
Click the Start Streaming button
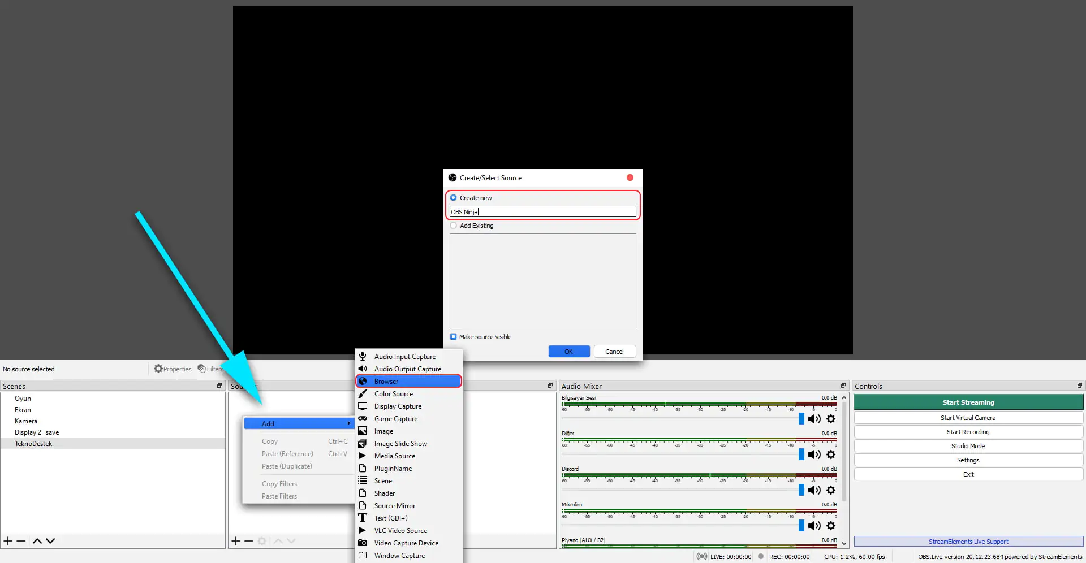tap(968, 402)
